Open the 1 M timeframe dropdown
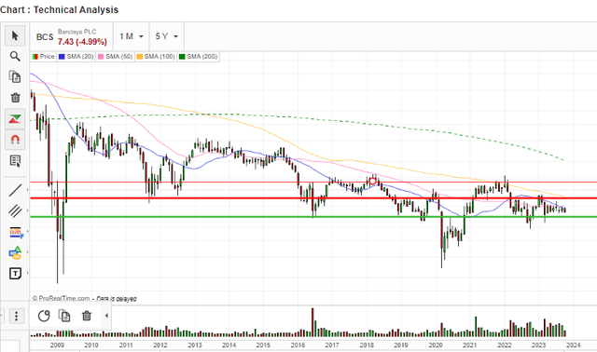597x352 pixels. coord(132,36)
